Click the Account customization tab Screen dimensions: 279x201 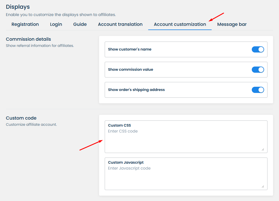tap(180, 24)
